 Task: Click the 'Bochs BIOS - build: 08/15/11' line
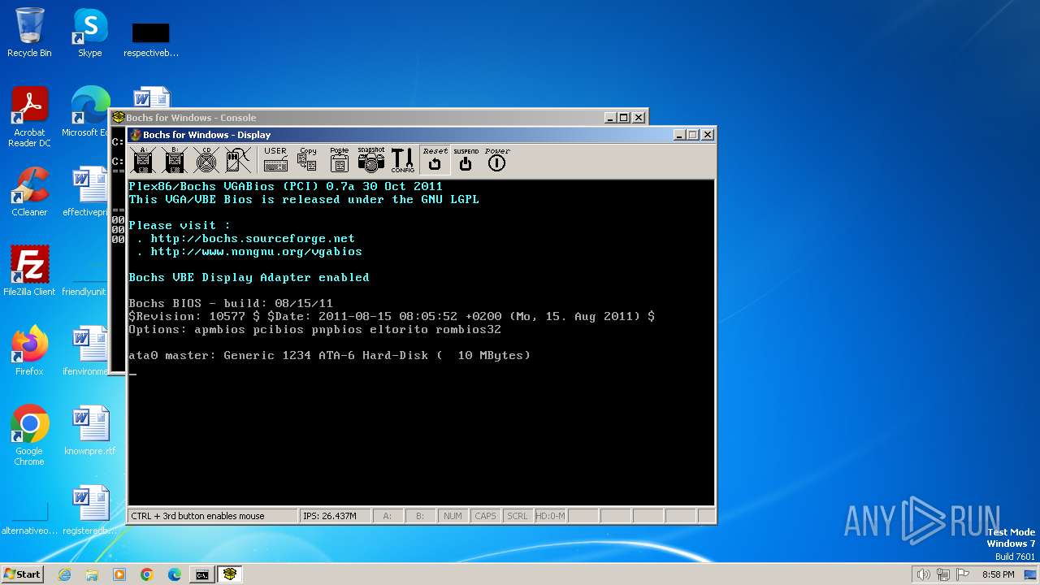(230, 304)
